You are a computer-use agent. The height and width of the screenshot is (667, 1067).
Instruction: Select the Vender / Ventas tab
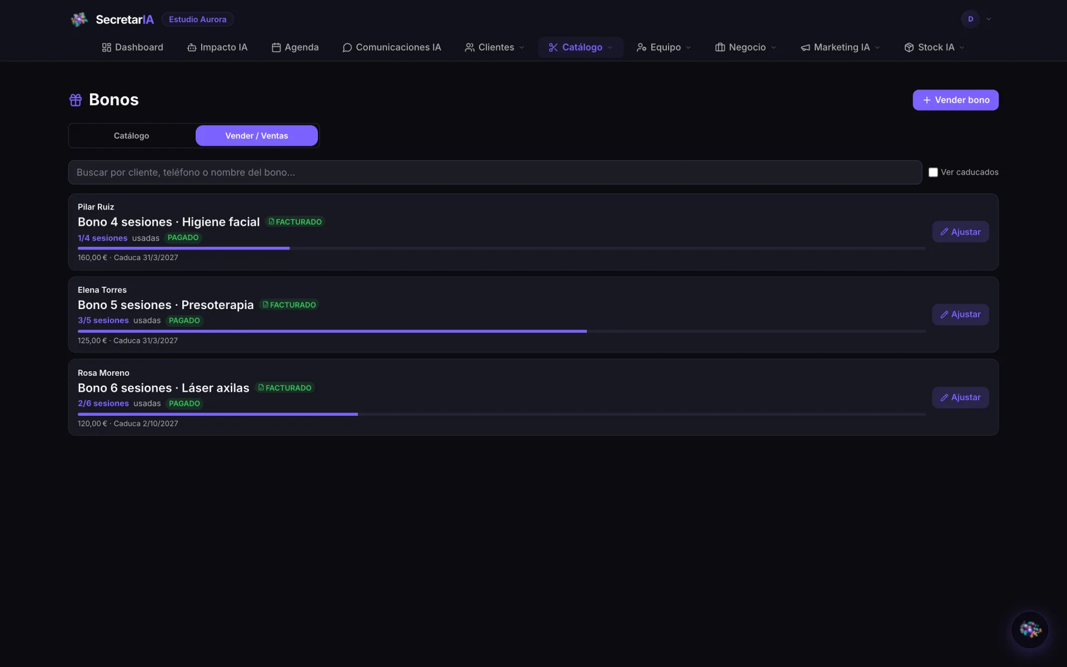256,136
